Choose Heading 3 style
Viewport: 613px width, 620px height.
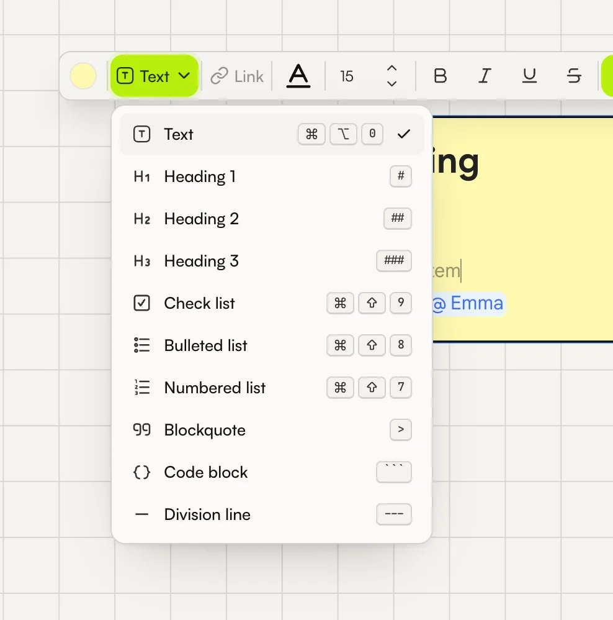tap(272, 261)
